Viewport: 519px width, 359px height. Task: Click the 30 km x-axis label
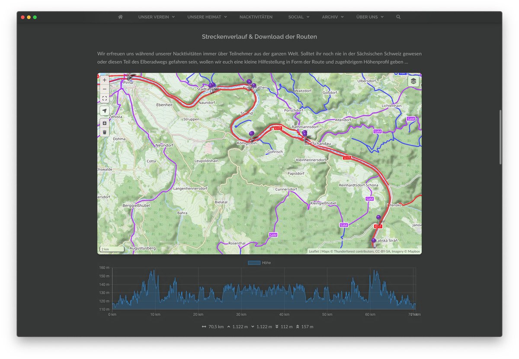click(241, 315)
